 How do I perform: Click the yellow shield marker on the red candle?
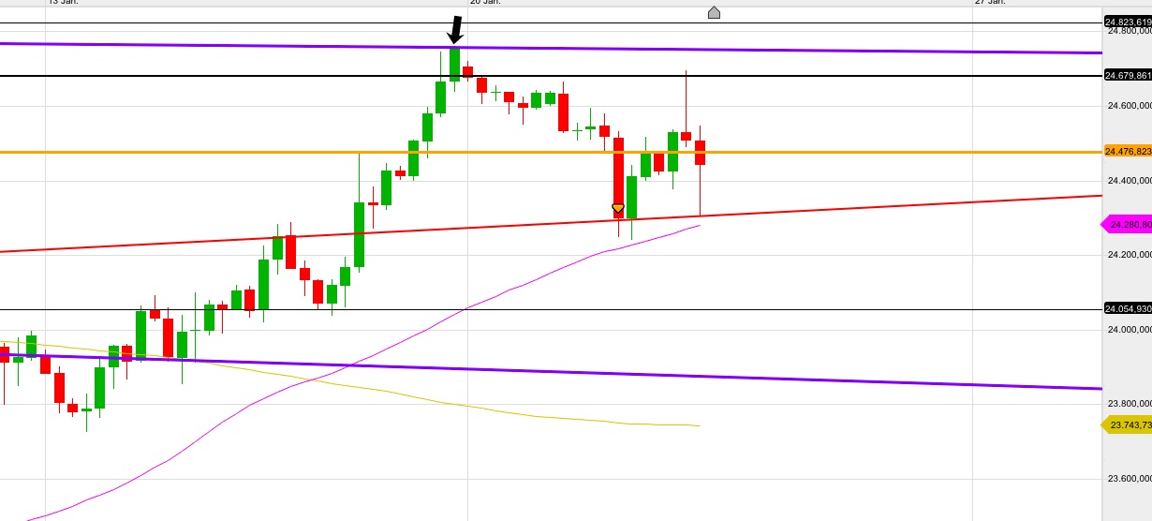(x=618, y=208)
